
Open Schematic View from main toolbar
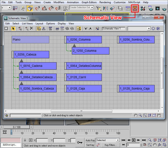135,8
